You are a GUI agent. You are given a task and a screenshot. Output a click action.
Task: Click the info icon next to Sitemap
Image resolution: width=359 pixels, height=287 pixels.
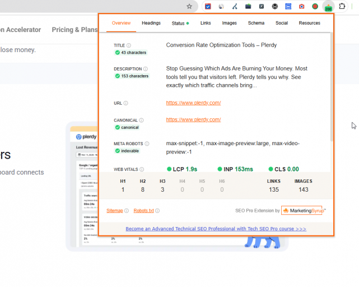pos(127,210)
